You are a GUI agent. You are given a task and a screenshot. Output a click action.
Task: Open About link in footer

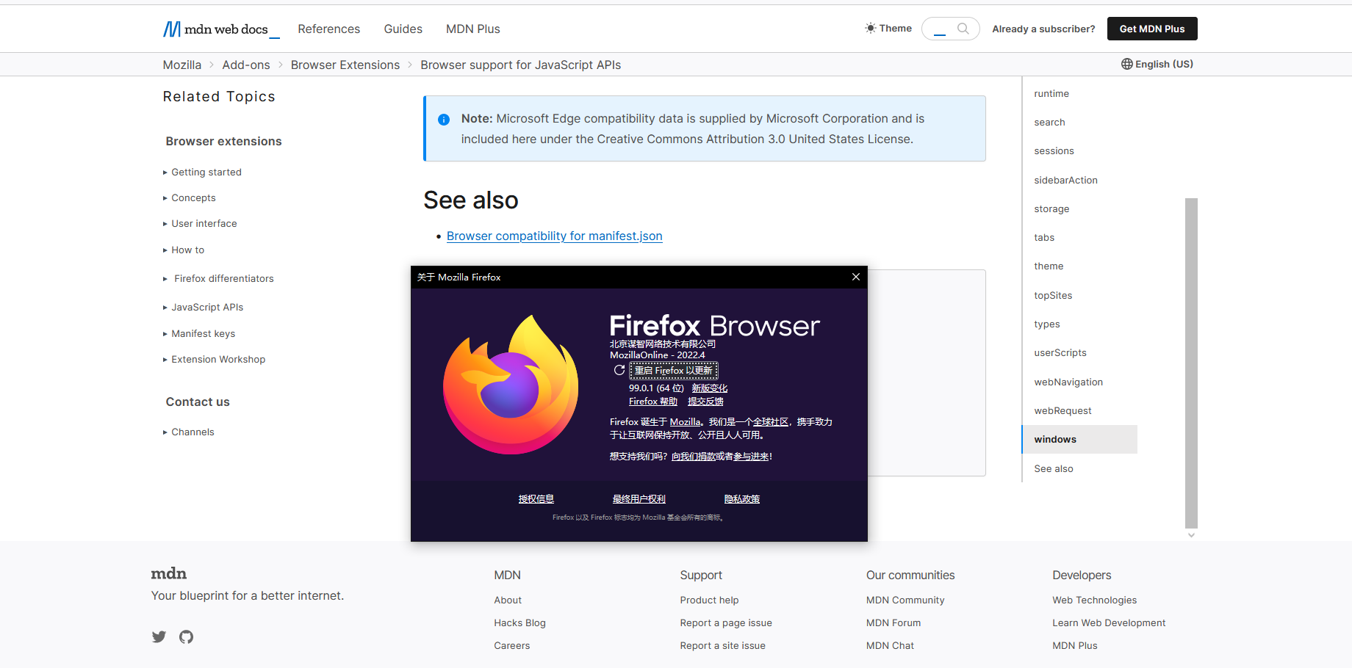click(508, 600)
